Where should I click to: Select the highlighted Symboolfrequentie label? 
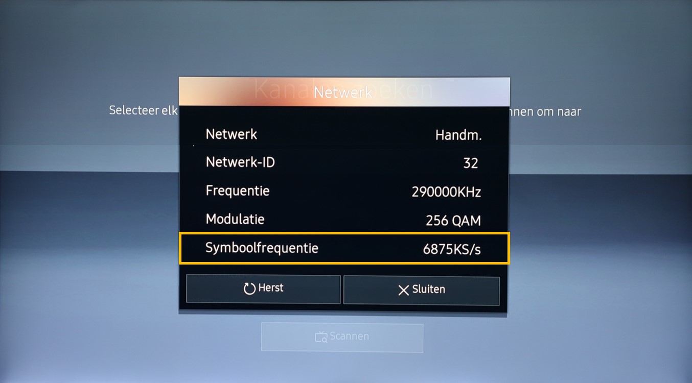point(262,248)
